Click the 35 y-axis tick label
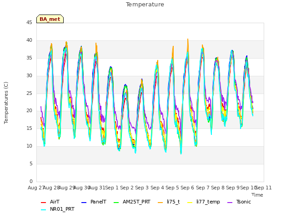The width and height of the screenshot is (291, 218). pos(29,58)
